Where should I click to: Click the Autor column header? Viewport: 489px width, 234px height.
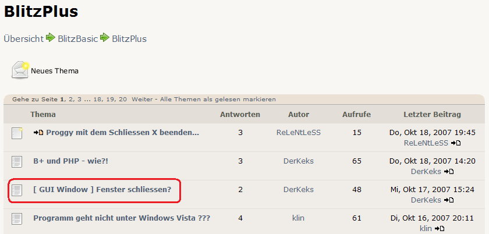coord(299,115)
